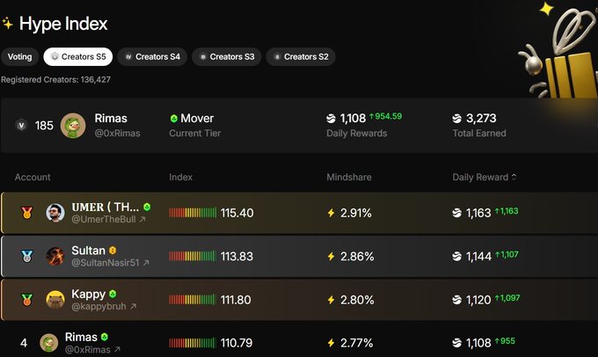The width and height of the screenshot is (598, 357).
Task: Click the Kappy name text
Action: pos(89,294)
